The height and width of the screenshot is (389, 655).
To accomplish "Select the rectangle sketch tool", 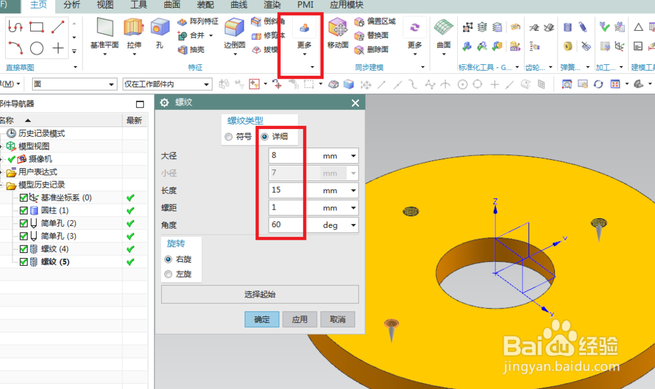I will [36, 28].
